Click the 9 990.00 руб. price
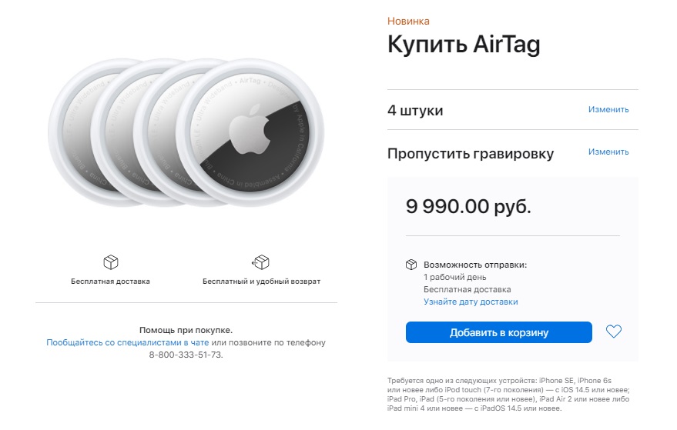The image size is (677, 430). pyautogui.click(x=468, y=206)
